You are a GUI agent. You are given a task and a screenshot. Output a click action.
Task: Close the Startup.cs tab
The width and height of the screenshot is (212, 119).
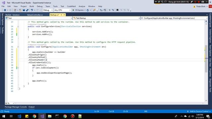64,15
